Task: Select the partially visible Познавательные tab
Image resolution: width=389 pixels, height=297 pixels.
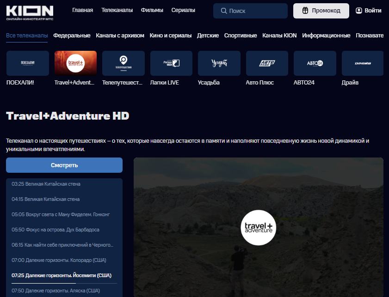Action: (x=370, y=36)
